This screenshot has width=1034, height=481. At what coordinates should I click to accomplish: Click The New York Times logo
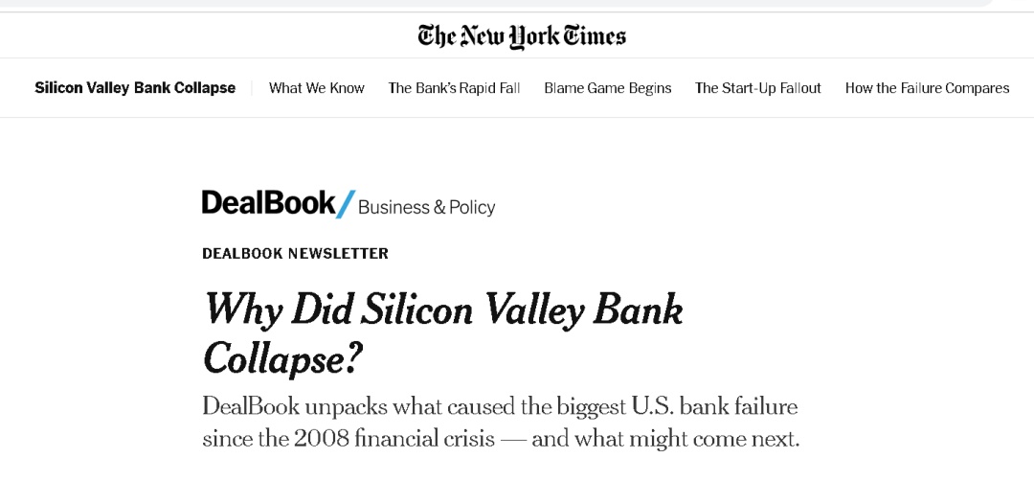(x=522, y=36)
